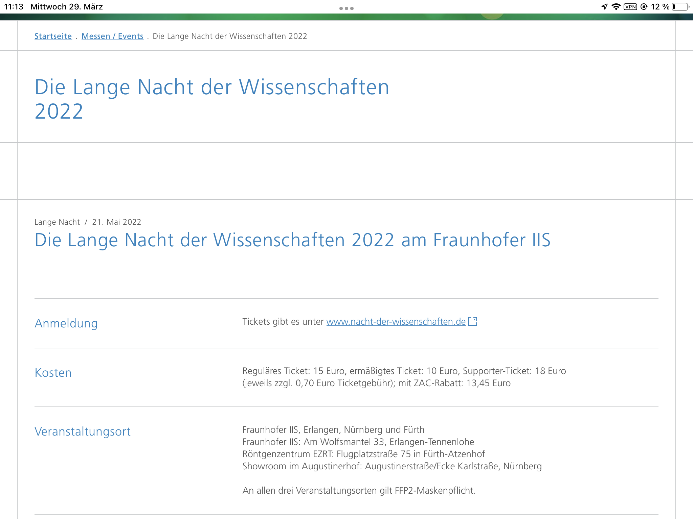Click the line with ZAC-Rabatt: 13,45 Euro

[x=376, y=383]
